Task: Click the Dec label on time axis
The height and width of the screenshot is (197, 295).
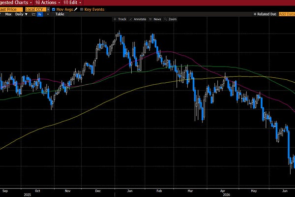Action: tap(98, 191)
